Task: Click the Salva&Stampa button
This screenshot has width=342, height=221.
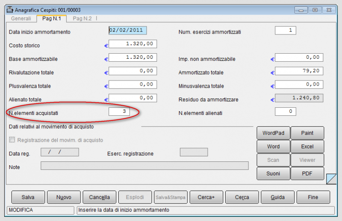Action: 171,197
